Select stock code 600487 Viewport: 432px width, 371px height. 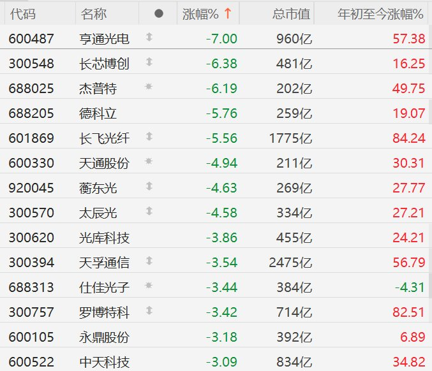[31, 39]
